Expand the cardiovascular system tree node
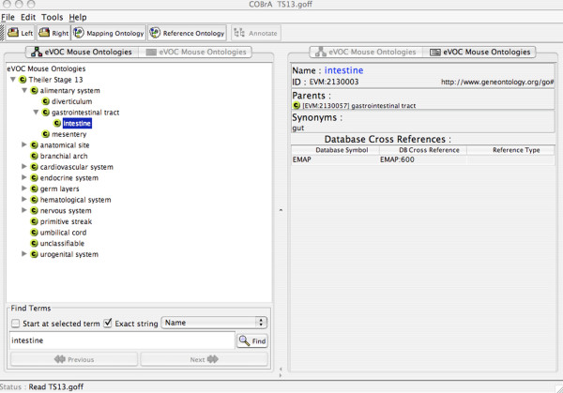563x393 pixels. pos(23,167)
